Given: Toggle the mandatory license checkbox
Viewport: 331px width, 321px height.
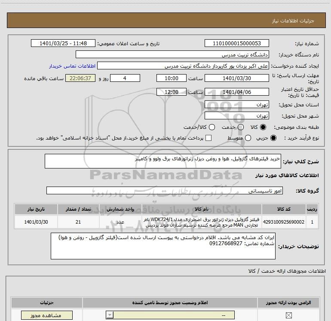Looking at the screenshot, I should 288,315.
